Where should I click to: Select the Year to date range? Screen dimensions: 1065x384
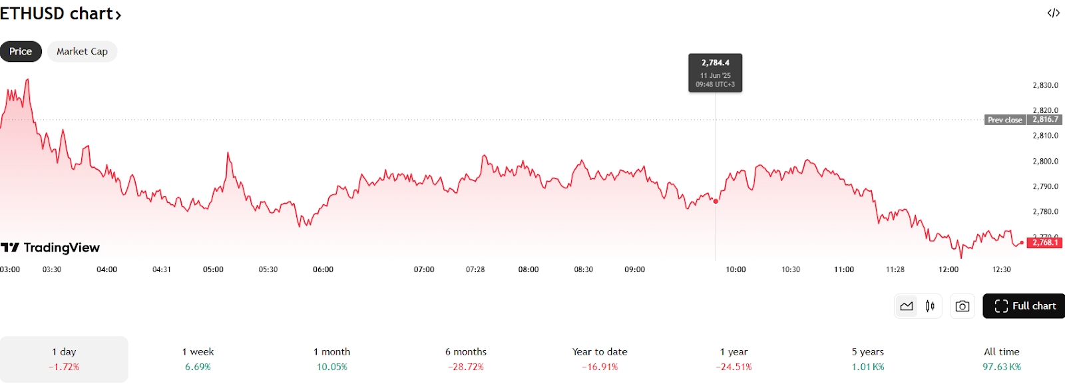[600, 359]
